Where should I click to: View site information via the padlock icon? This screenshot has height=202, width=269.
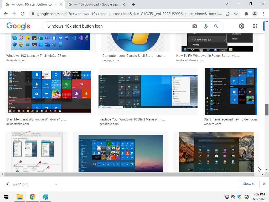pos(33,14)
